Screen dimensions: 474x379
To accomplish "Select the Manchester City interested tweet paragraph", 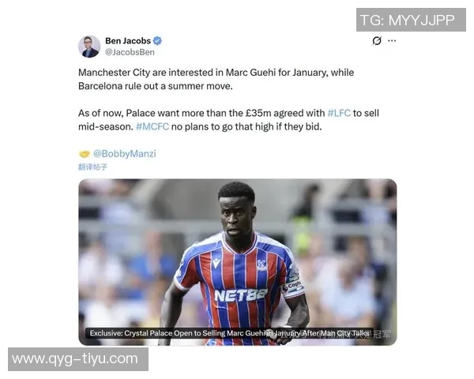I will click(216, 79).
